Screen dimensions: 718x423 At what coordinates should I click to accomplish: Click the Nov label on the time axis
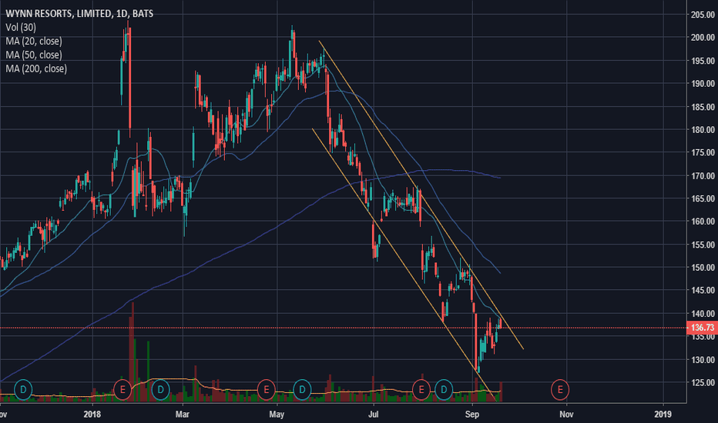click(x=566, y=415)
